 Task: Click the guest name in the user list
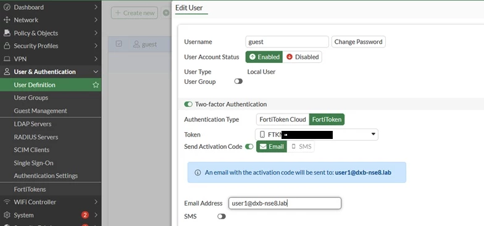[149, 44]
